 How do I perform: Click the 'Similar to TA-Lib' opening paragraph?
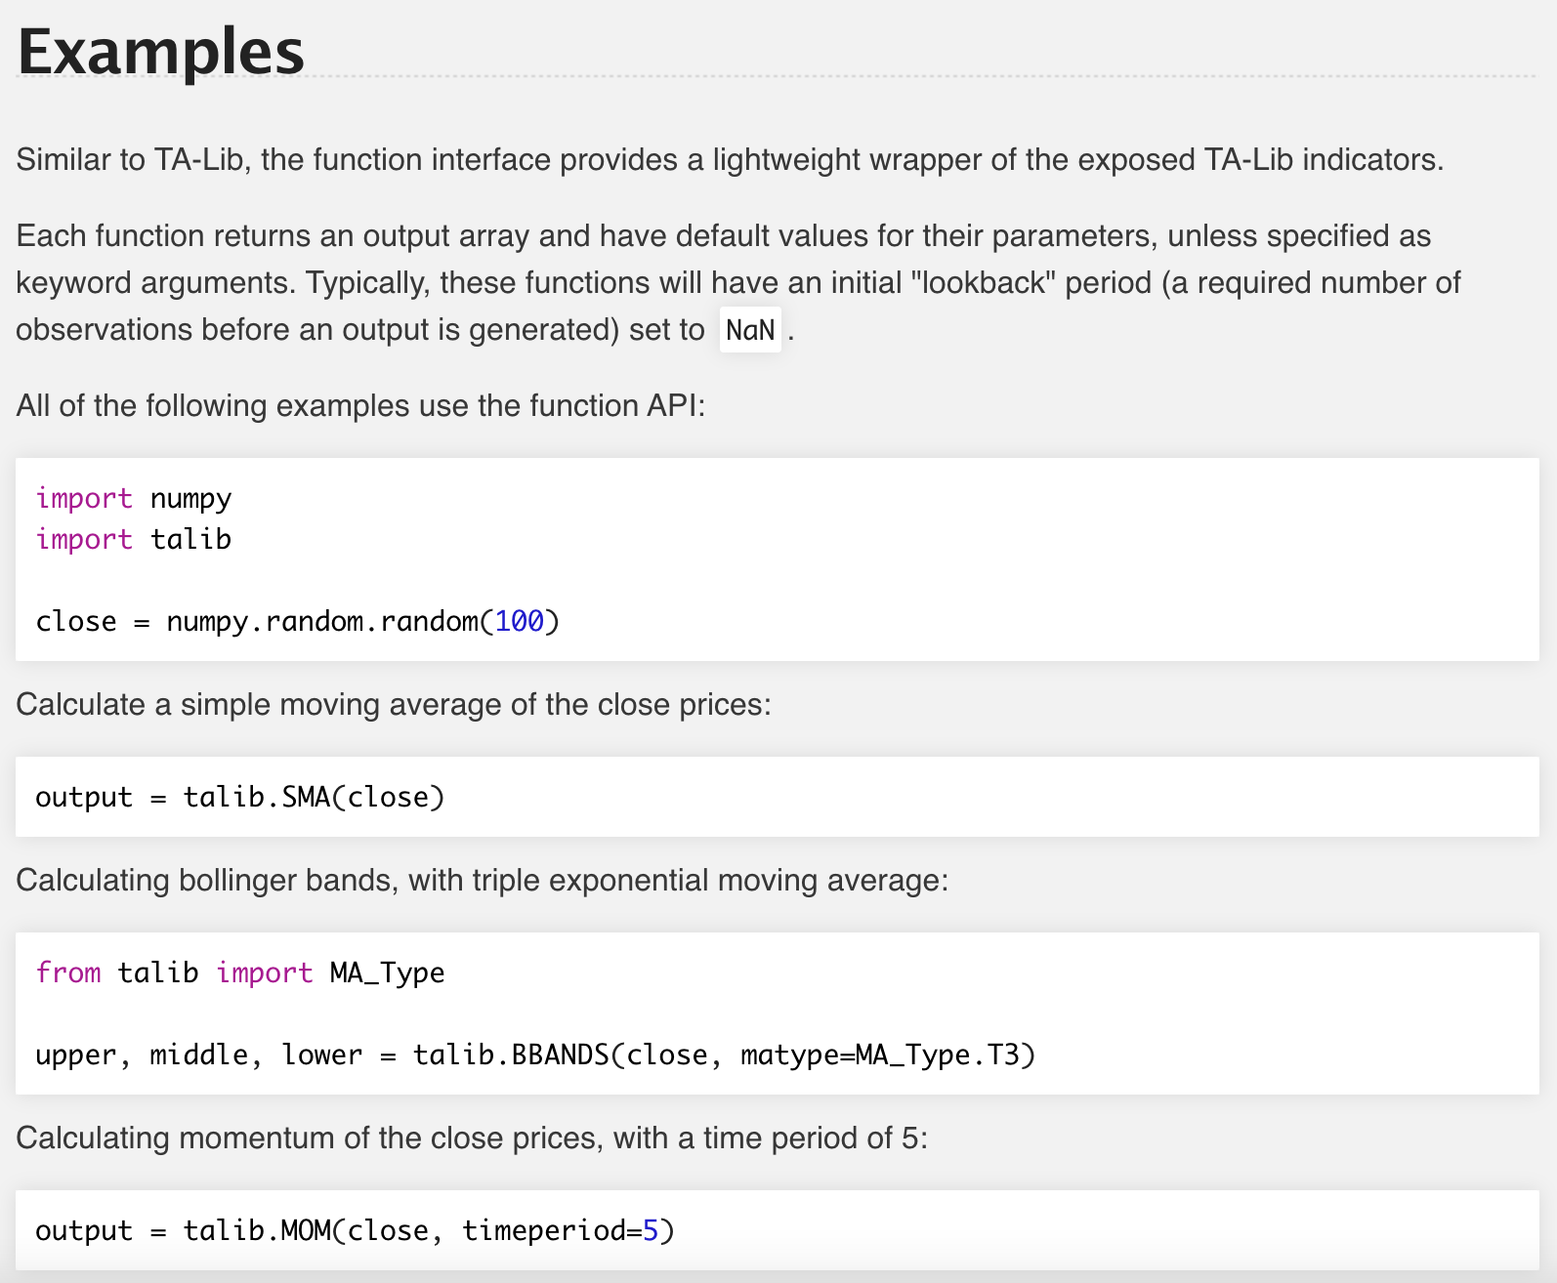(729, 159)
